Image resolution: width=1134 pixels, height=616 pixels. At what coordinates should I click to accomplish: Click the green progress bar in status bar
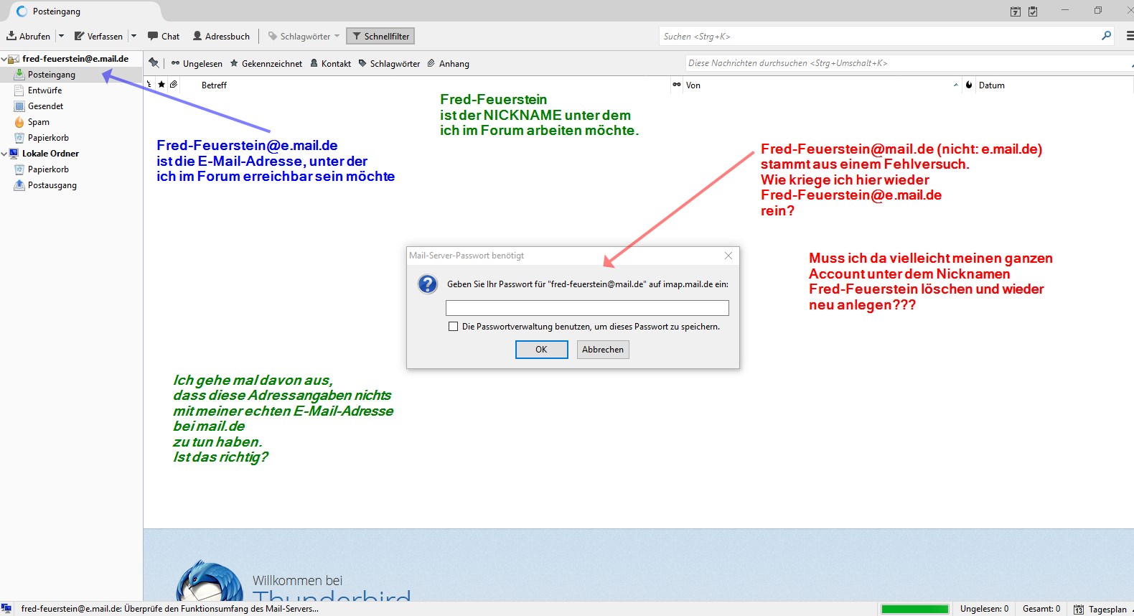tap(915, 610)
